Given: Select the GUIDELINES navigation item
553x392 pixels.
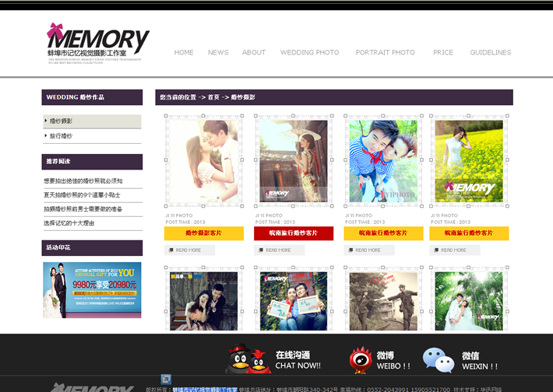Looking at the screenshot, I should tap(490, 53).
